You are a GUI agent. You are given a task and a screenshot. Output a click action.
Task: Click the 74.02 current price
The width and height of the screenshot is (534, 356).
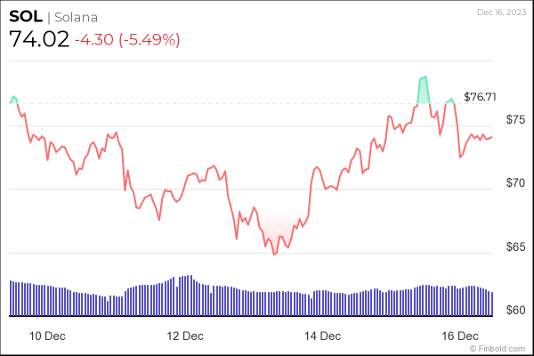click(x=38, y=40)
